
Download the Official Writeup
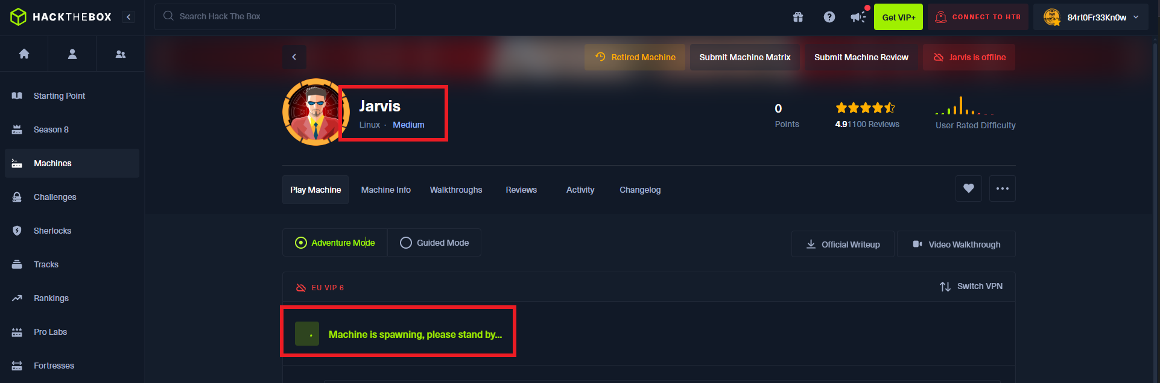point(843,244)
